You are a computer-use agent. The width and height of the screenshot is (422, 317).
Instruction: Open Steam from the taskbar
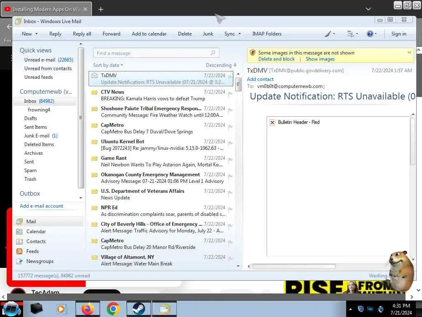[x=138, y=309]
